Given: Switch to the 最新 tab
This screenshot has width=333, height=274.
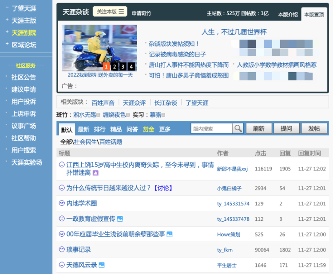Looking at the screenshot, I should (83, 129).
